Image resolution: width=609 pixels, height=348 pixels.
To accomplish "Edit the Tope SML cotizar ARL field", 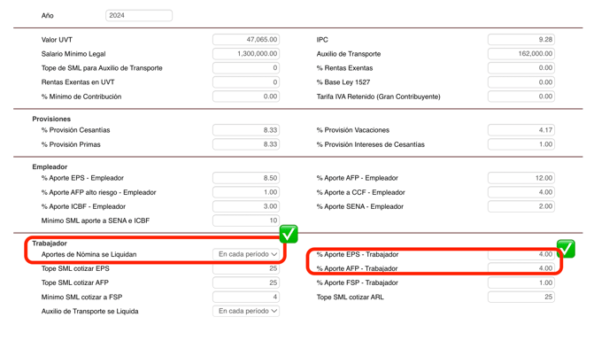I will click(521, 298).
